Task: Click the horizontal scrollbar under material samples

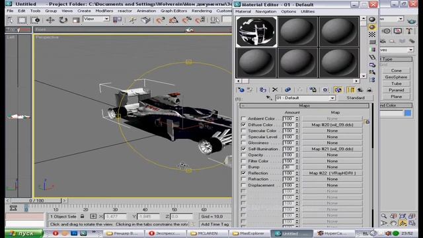Action: pos(297,81)
